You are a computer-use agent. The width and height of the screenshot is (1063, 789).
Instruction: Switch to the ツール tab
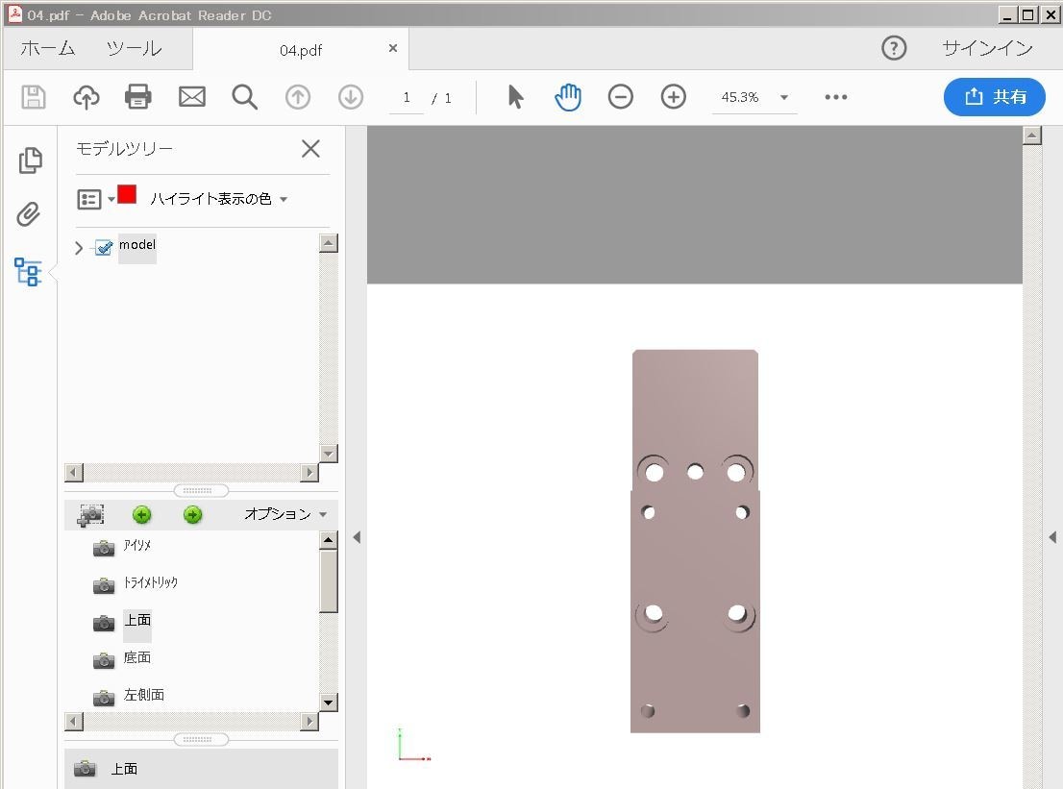coord(134,48)
